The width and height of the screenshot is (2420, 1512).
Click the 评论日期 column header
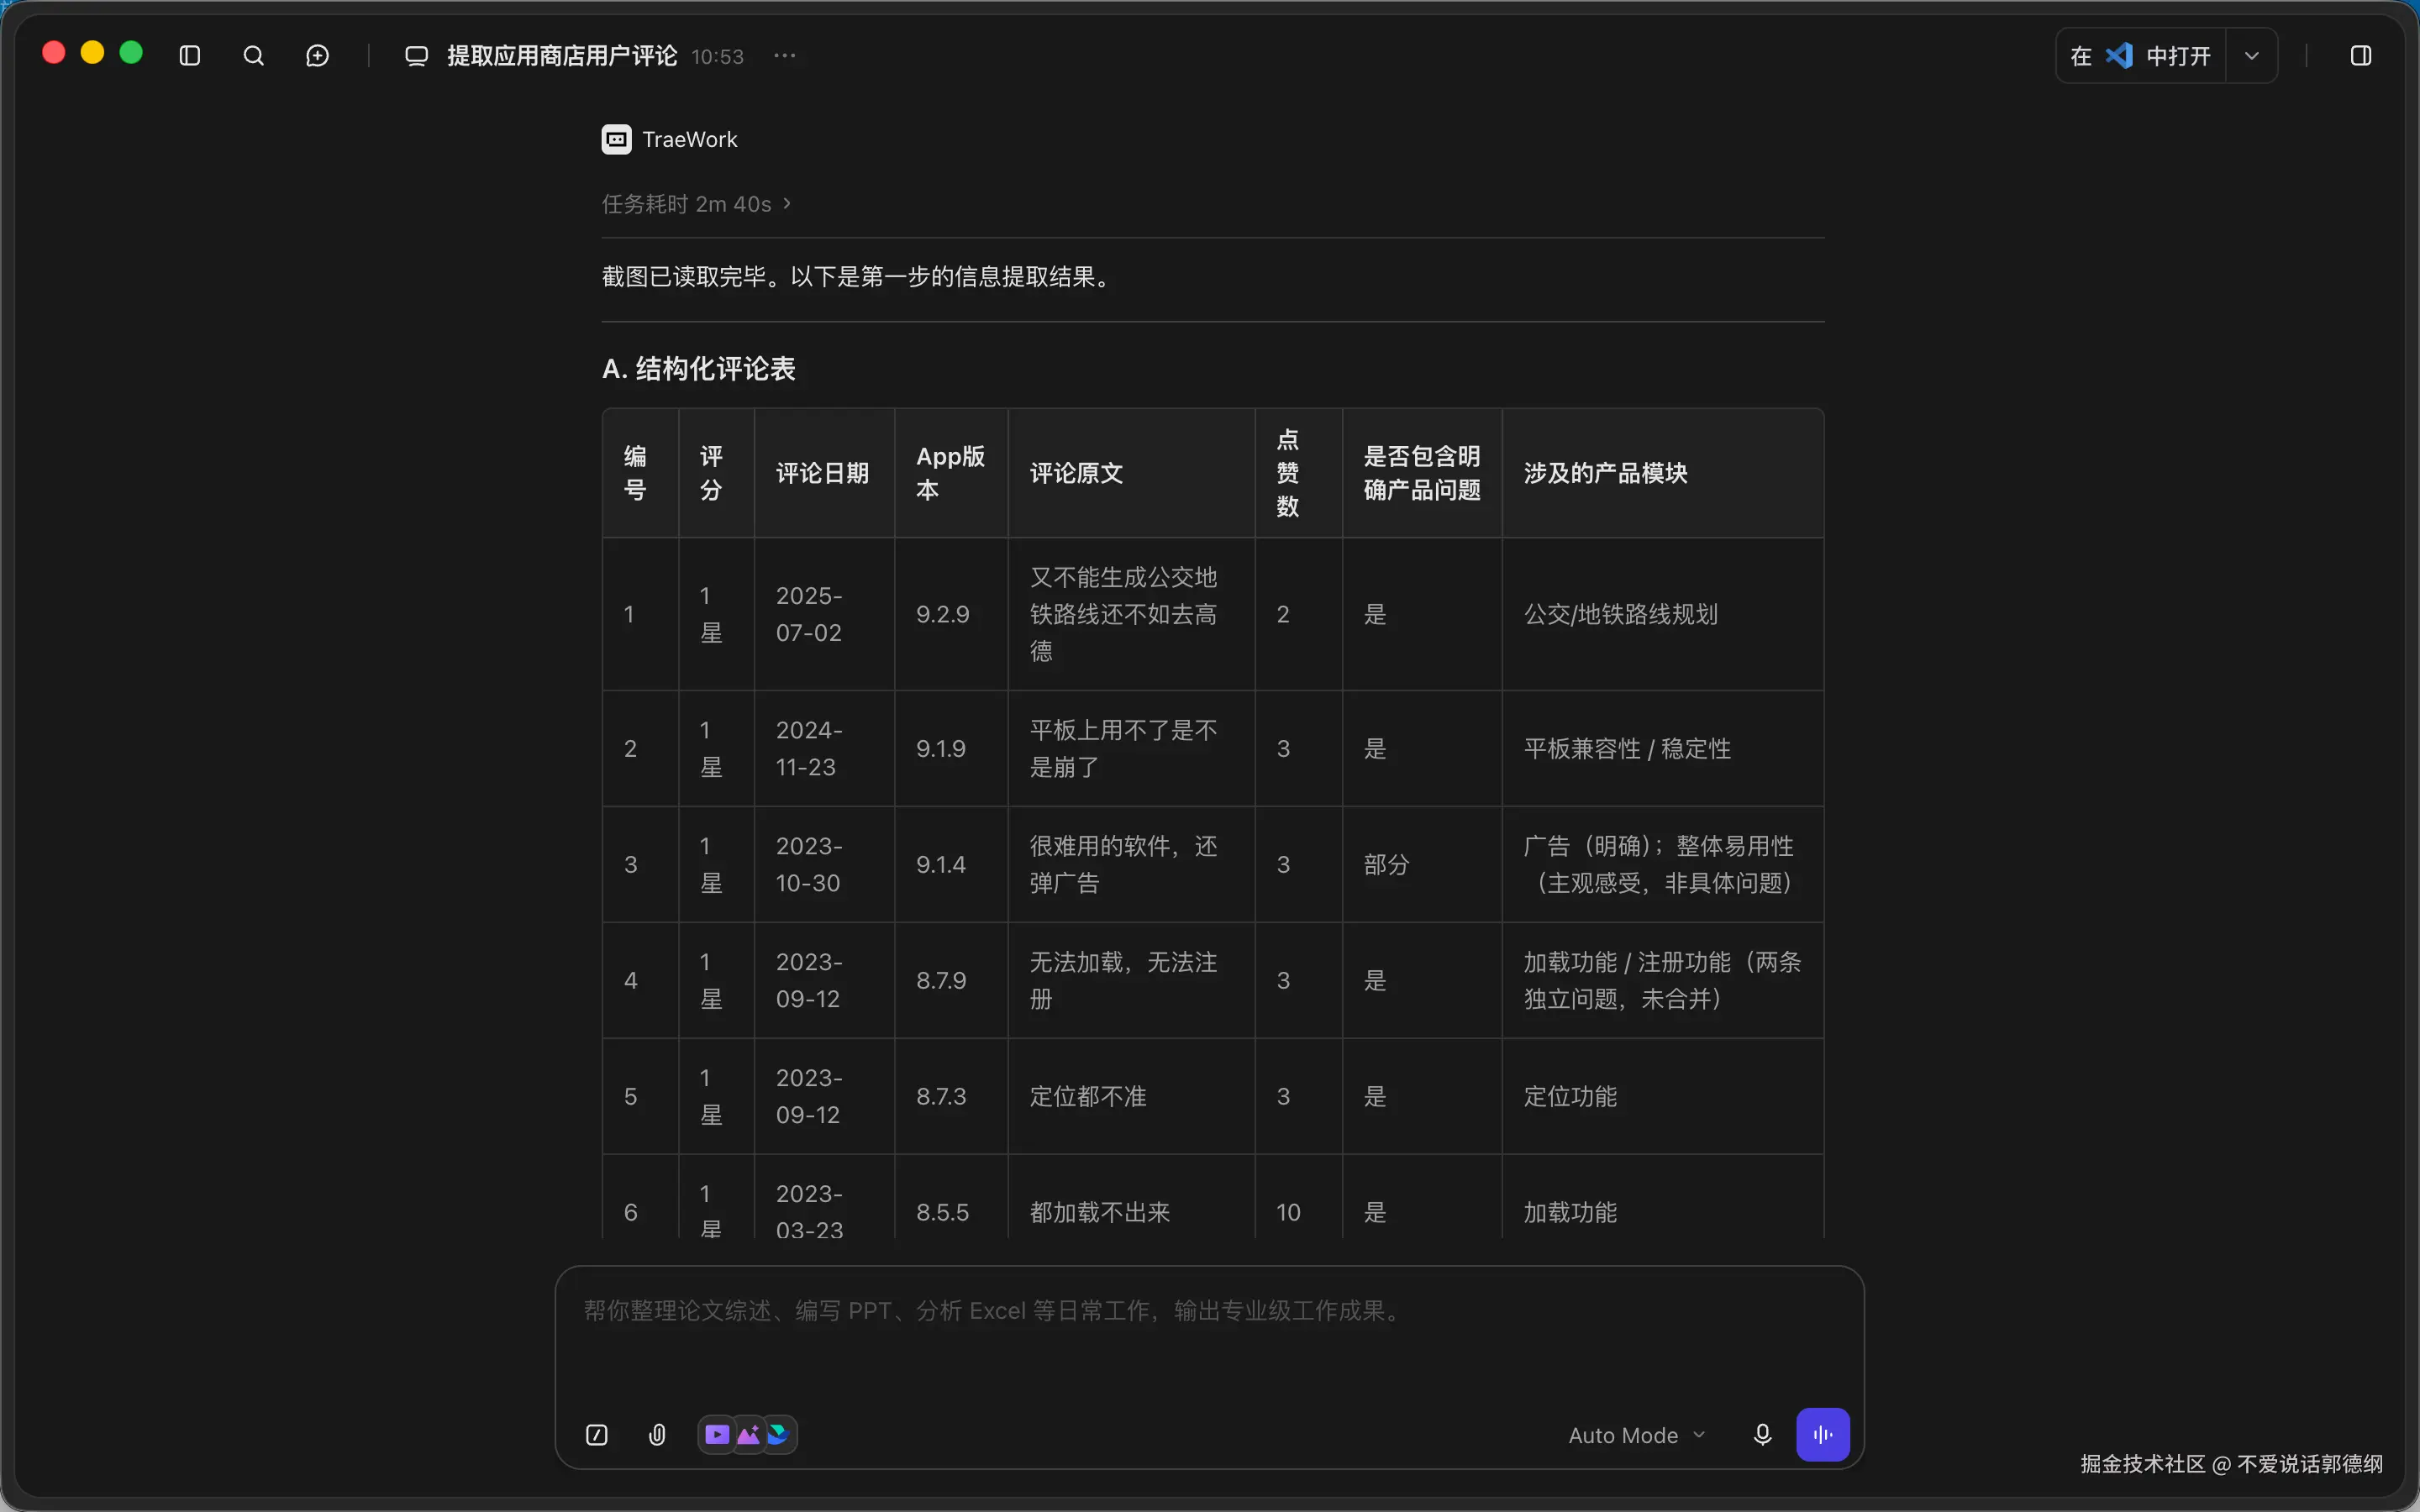[x=823, y=473]
